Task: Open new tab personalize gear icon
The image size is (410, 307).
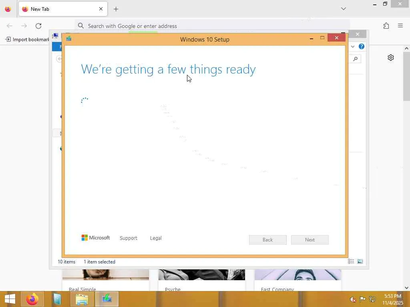Action: [391, 58]
